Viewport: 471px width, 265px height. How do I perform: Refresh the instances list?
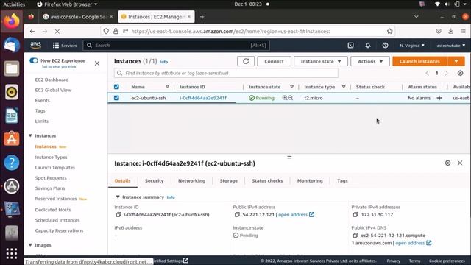pos(246,61)
